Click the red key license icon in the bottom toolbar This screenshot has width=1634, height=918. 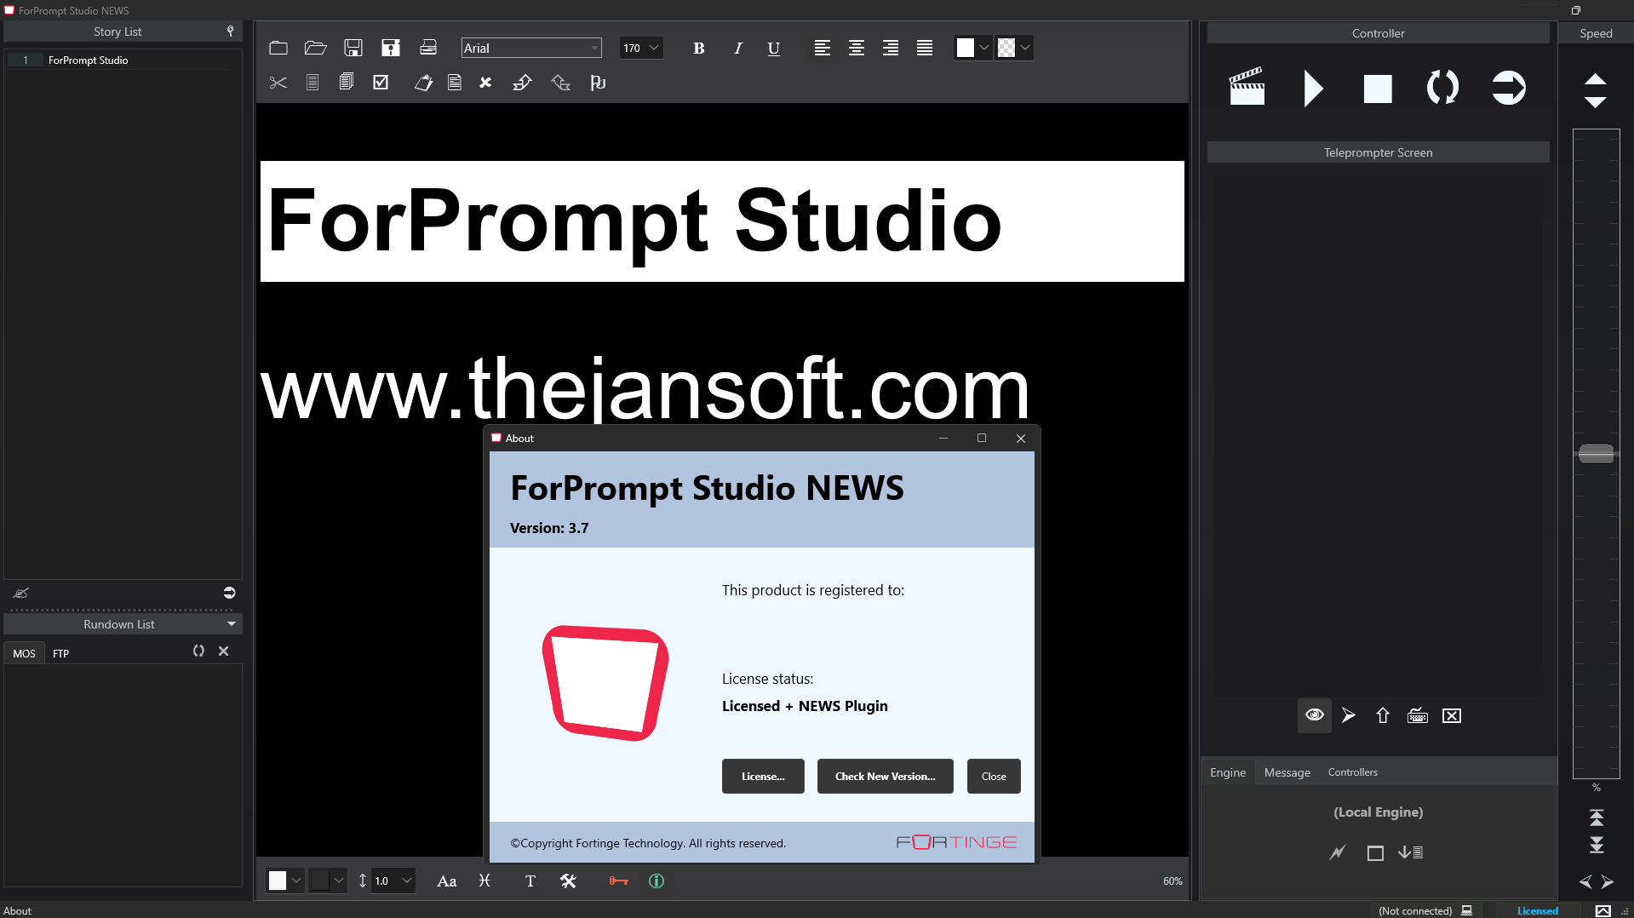pyautogui.click(x=618, y=881)
